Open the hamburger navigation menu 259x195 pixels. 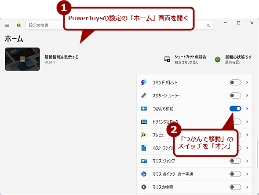[7, 26]
